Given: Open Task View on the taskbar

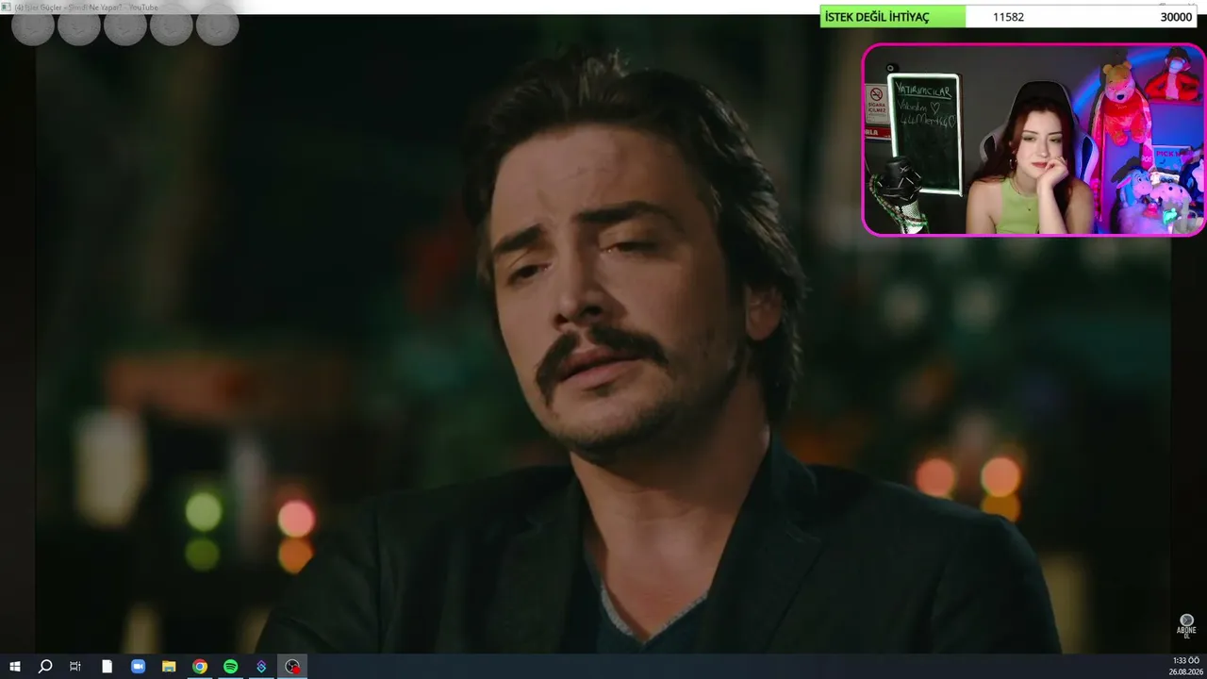Looking at the screenshot, I should pyautogui.click(x=75, y=667).
